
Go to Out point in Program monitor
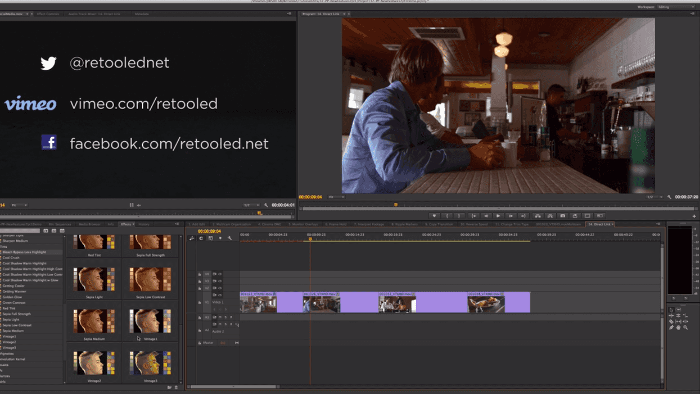[x=523, y=216]
